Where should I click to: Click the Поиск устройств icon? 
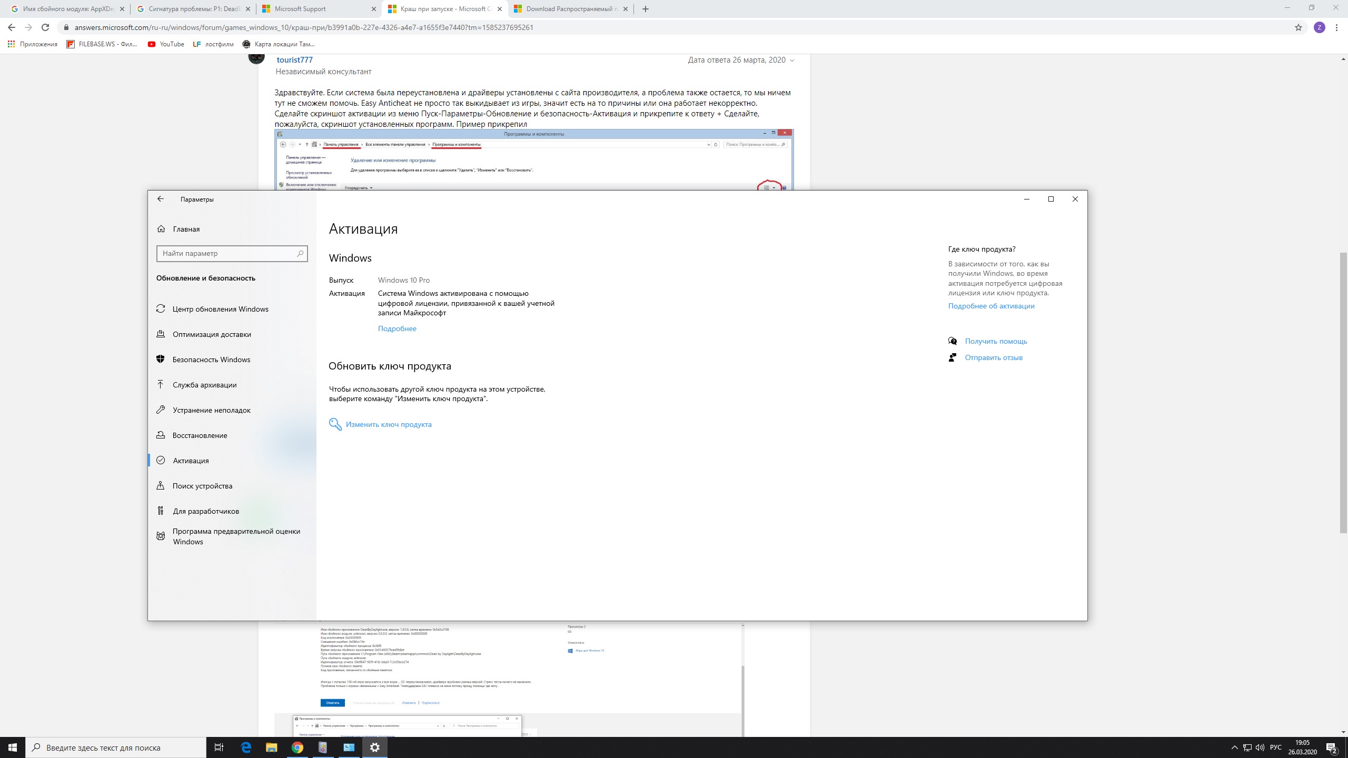(x=161, y=485)
